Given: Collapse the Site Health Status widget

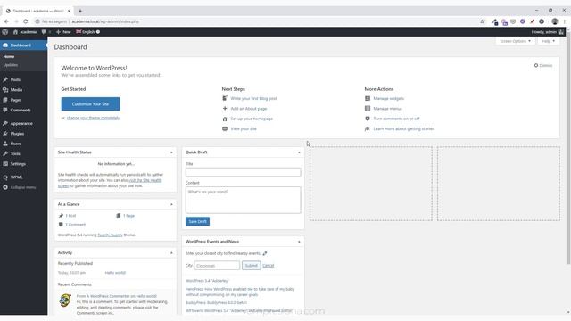Looking at the screenshot, I should pos(171,152).
